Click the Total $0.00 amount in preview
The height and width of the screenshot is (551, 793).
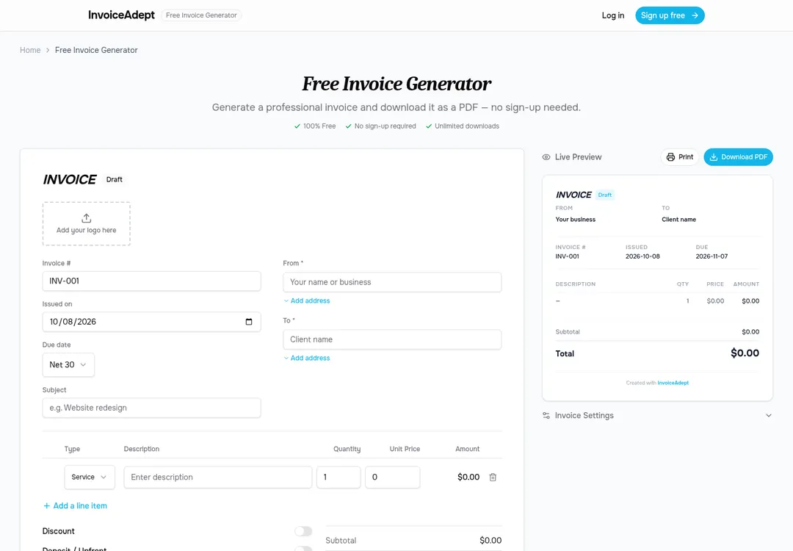(x=745, y=353)
